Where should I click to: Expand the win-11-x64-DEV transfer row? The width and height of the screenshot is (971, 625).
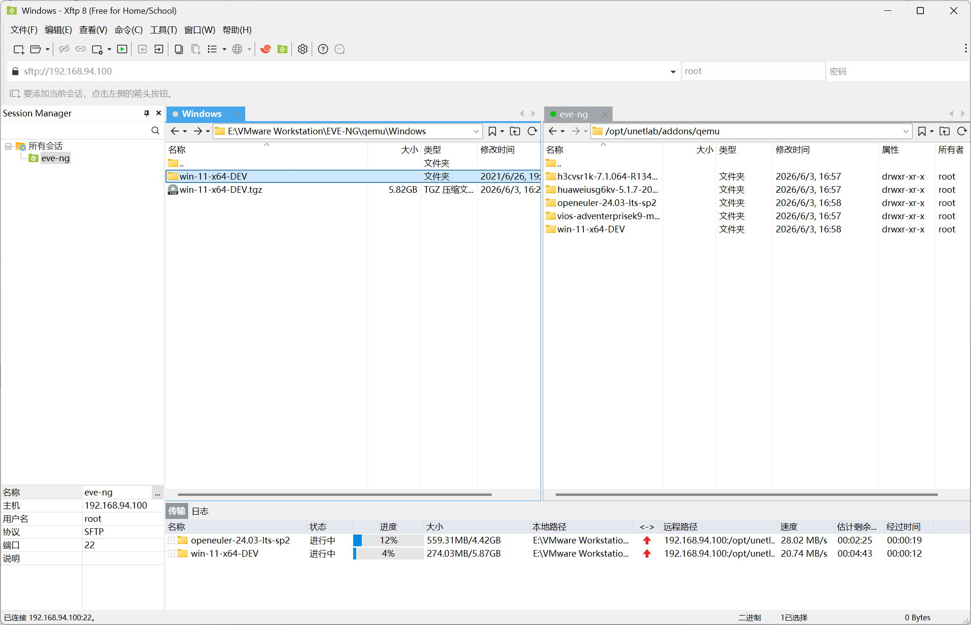pos(172,553)
